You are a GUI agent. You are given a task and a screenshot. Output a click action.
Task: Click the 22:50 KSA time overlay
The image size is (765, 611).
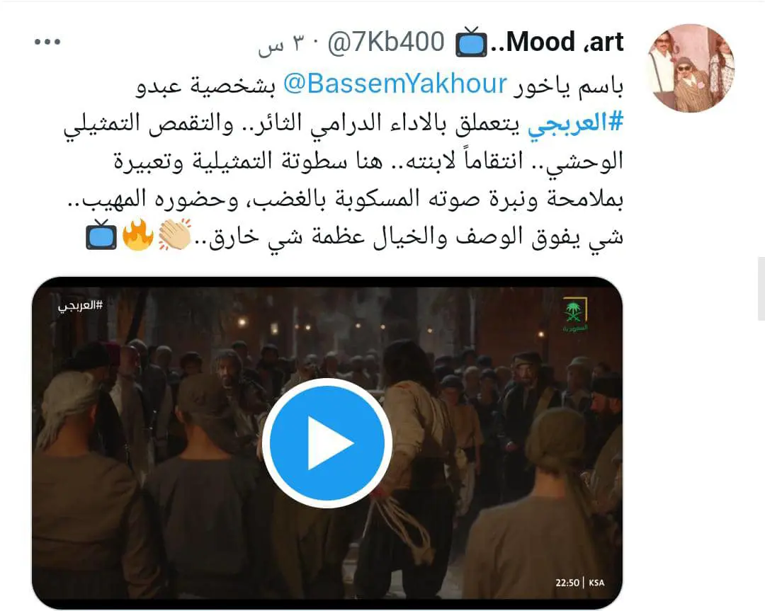pyautogui.click(x=579, y=582)
